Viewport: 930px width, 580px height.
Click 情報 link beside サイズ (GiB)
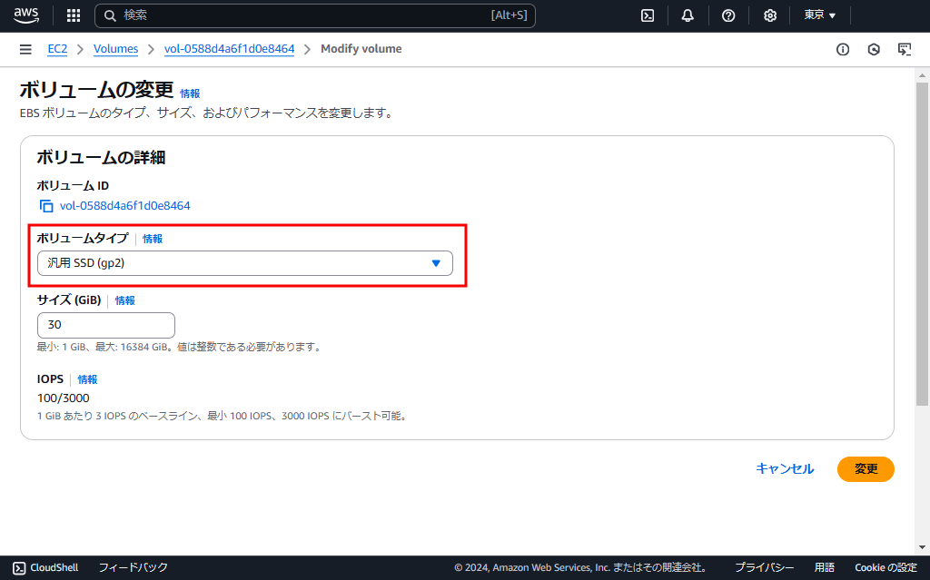[125, 300]
